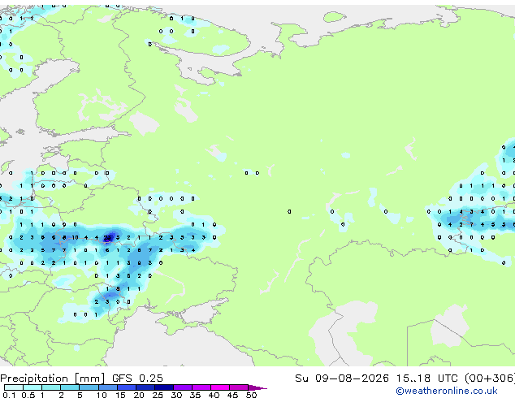
Task: Select the 35 to 40 mm magenta swatch
Action: tap(201, 387)
